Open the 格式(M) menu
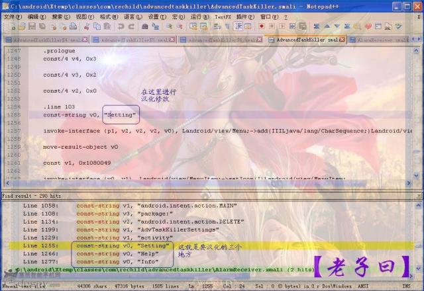 tap(109, 17)
